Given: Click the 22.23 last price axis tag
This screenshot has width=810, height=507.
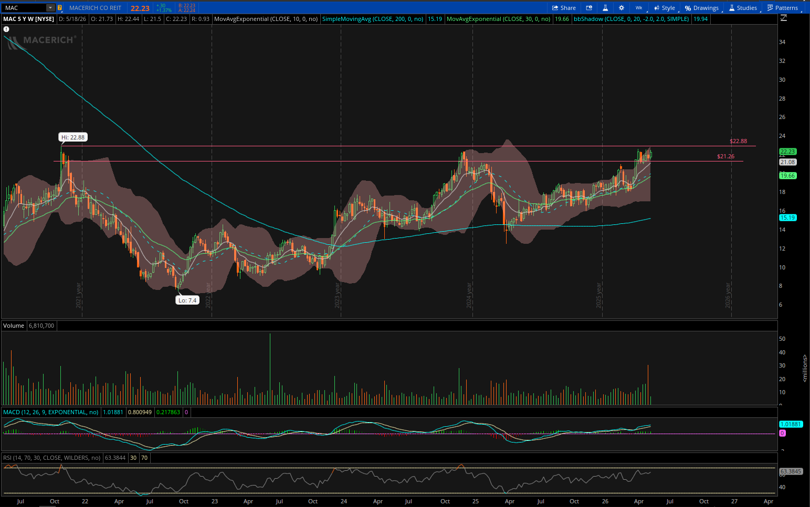Looking at the screenshot, I should tap(787, 152).
